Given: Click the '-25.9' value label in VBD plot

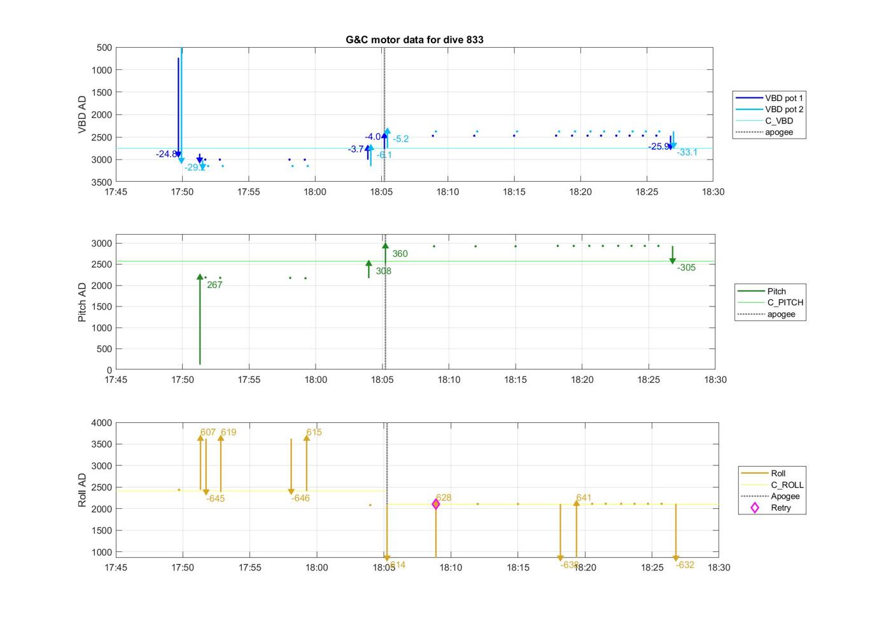Looking at the screenshot, I should [x=659, y=146].
